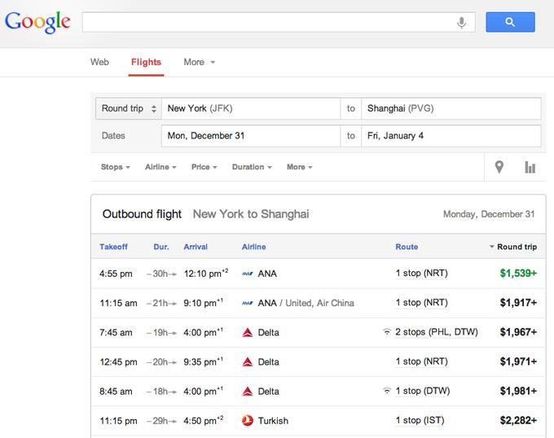This screenshot has width=554, height=438.
Task: Click Wi-Fi icon on the 7:45 am Delta flight
Action: [387, 332]
